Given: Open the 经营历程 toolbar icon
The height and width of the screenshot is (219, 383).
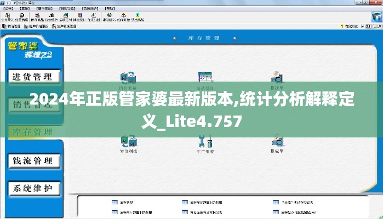Looking at the screenshot, I should [21, 18].
